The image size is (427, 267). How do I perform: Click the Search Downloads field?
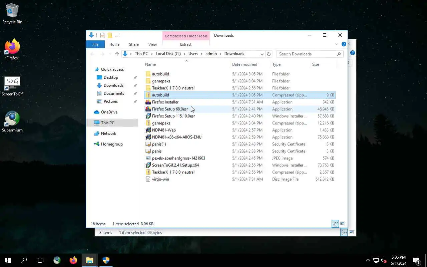point(310,54)
